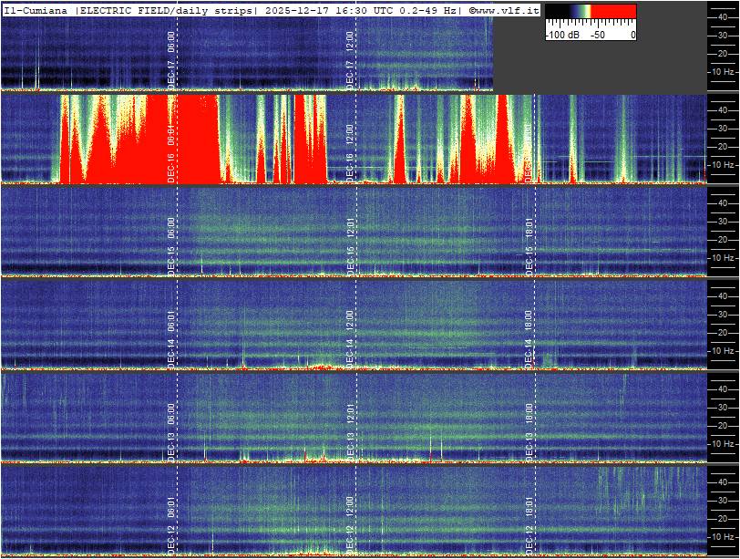Click the -50 mark on dB legend
This screenshot has width=740, height=559.
pos(598,35)
